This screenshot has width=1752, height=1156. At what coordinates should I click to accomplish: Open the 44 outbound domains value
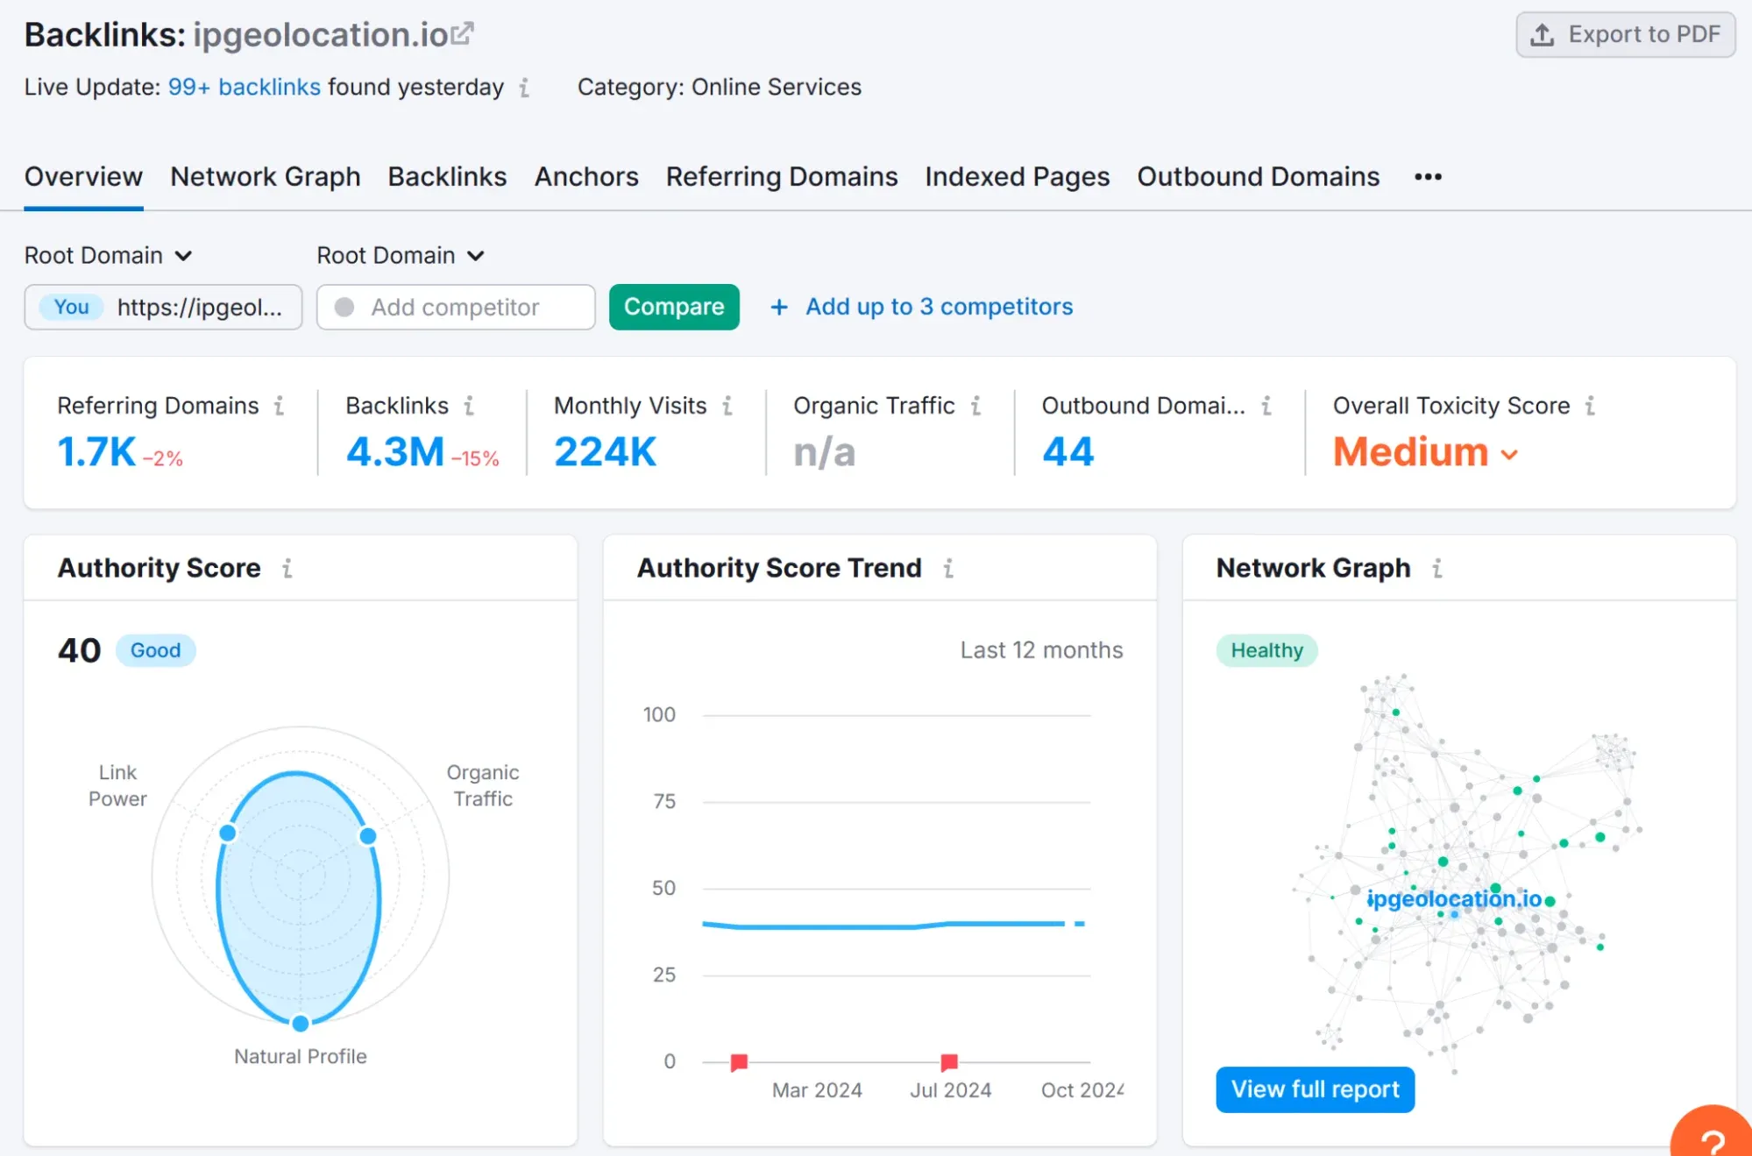point(1068,452)
